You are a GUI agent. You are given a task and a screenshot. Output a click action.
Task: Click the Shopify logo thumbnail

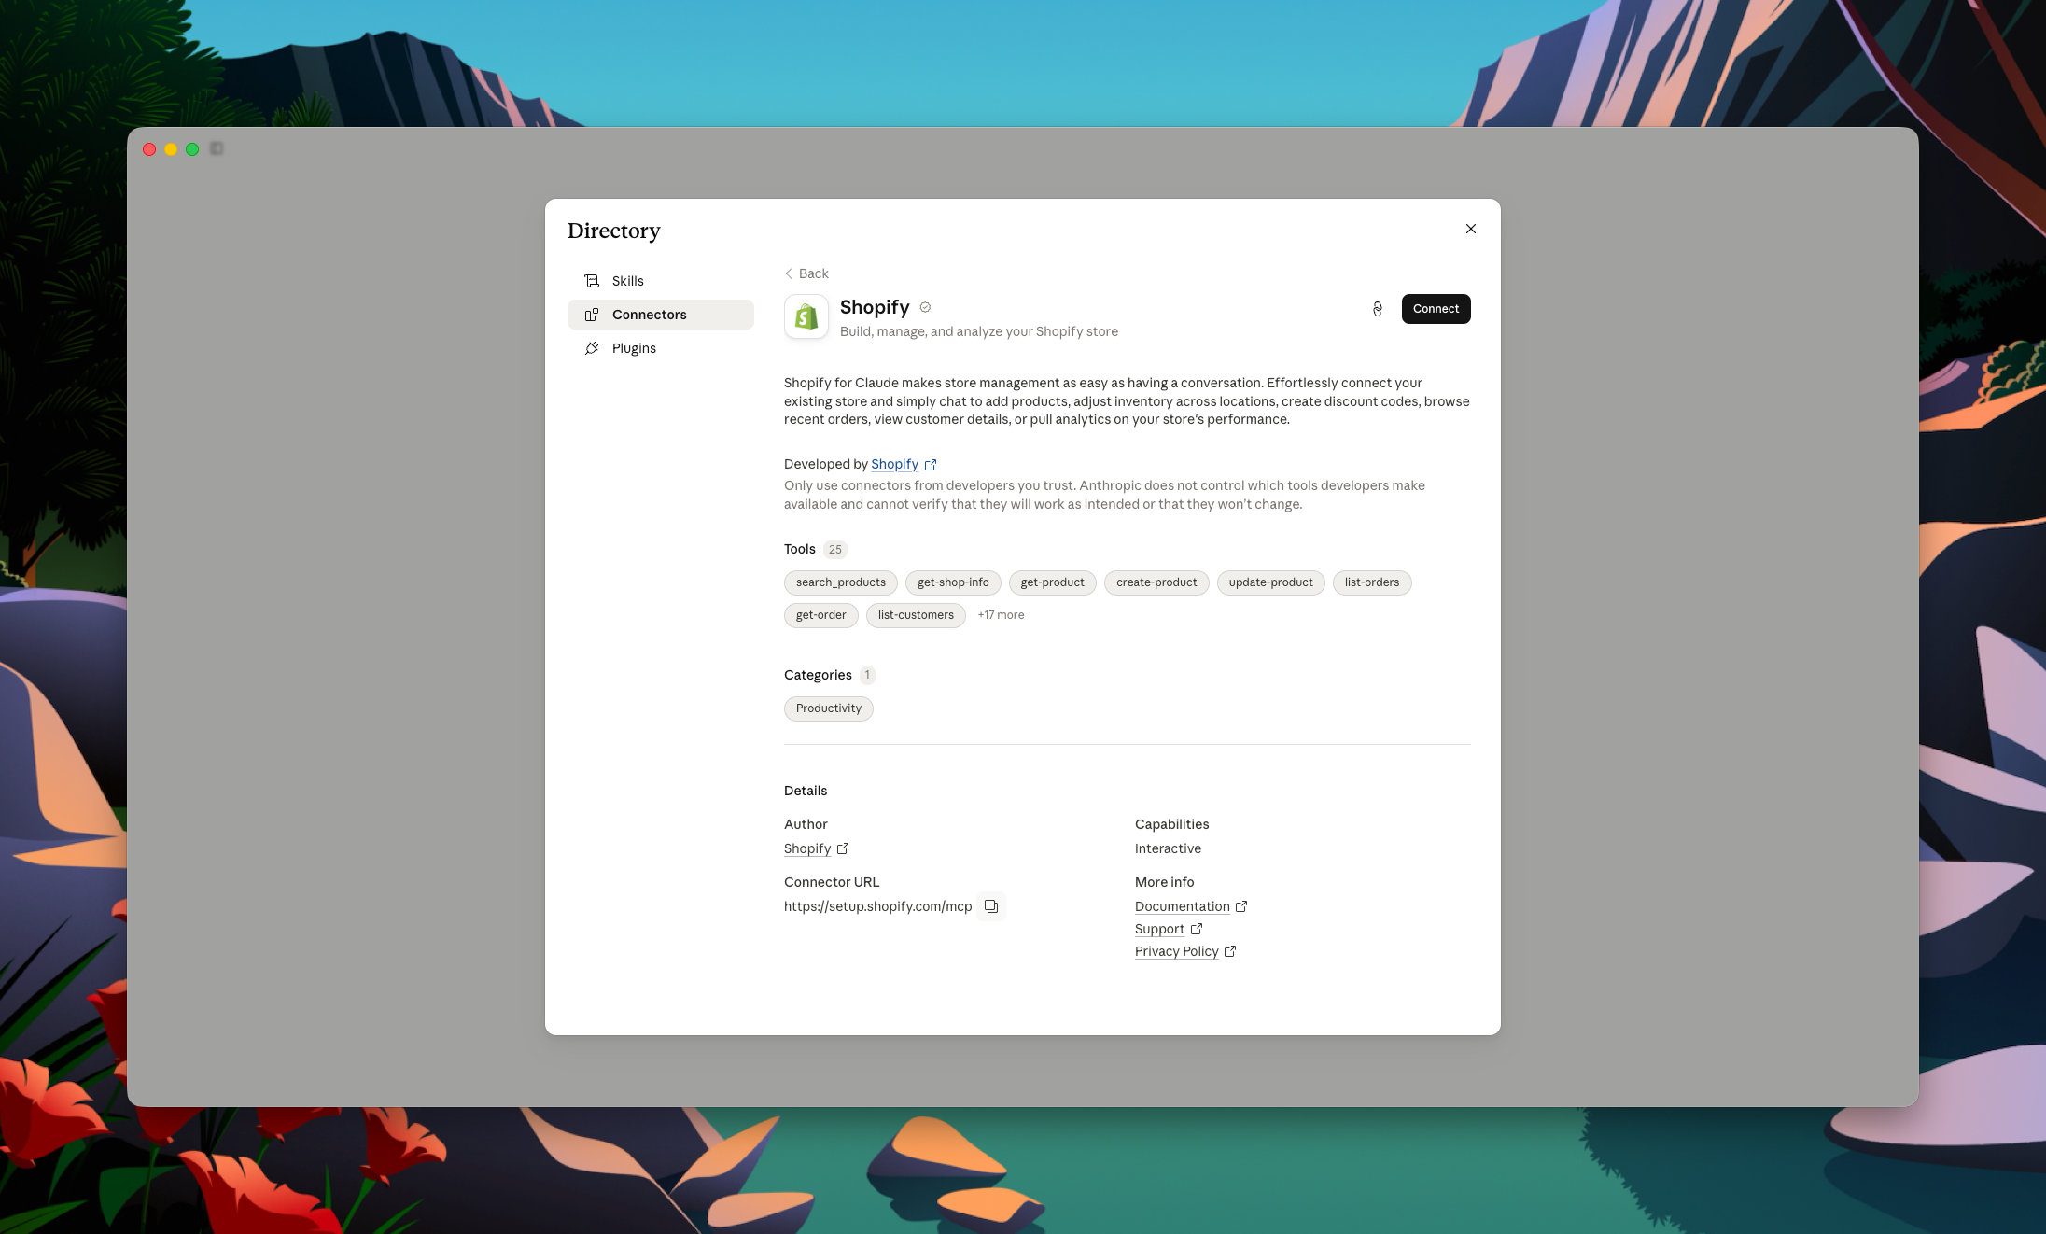tap(806, 316)
